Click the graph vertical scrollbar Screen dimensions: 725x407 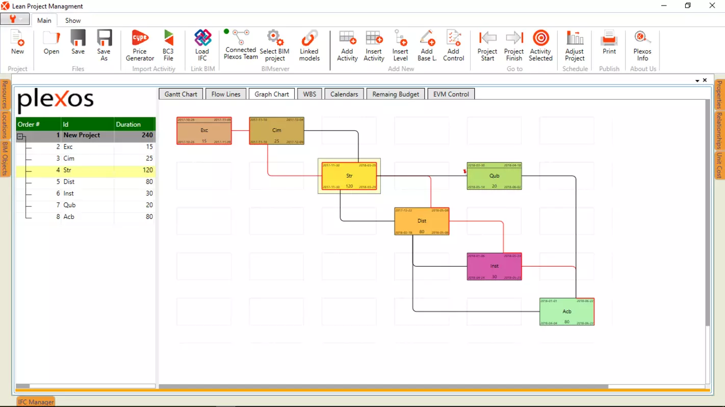pyautogui.click(x=708, y=213)
